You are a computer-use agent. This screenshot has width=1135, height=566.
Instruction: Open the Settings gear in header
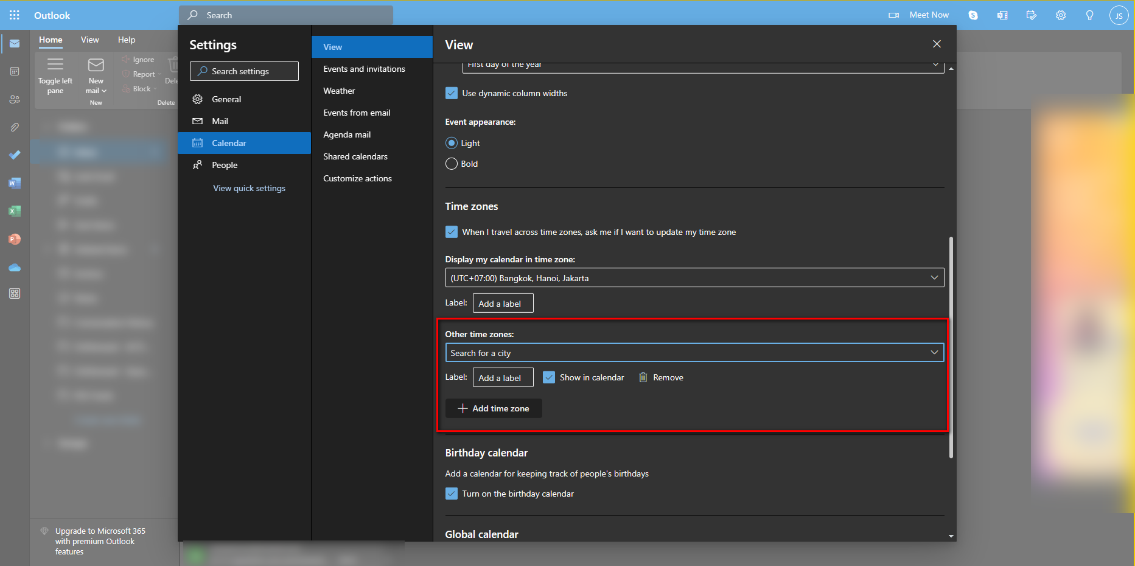pyautogui.click(x=1061, y=15)
